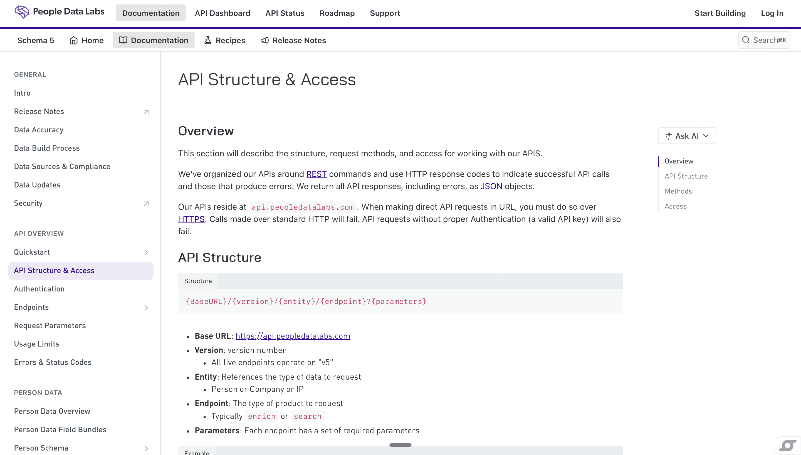Follow the REST hyperlink in Overview
The height and width of the screenshot is (455, 801).
point(316,174)
